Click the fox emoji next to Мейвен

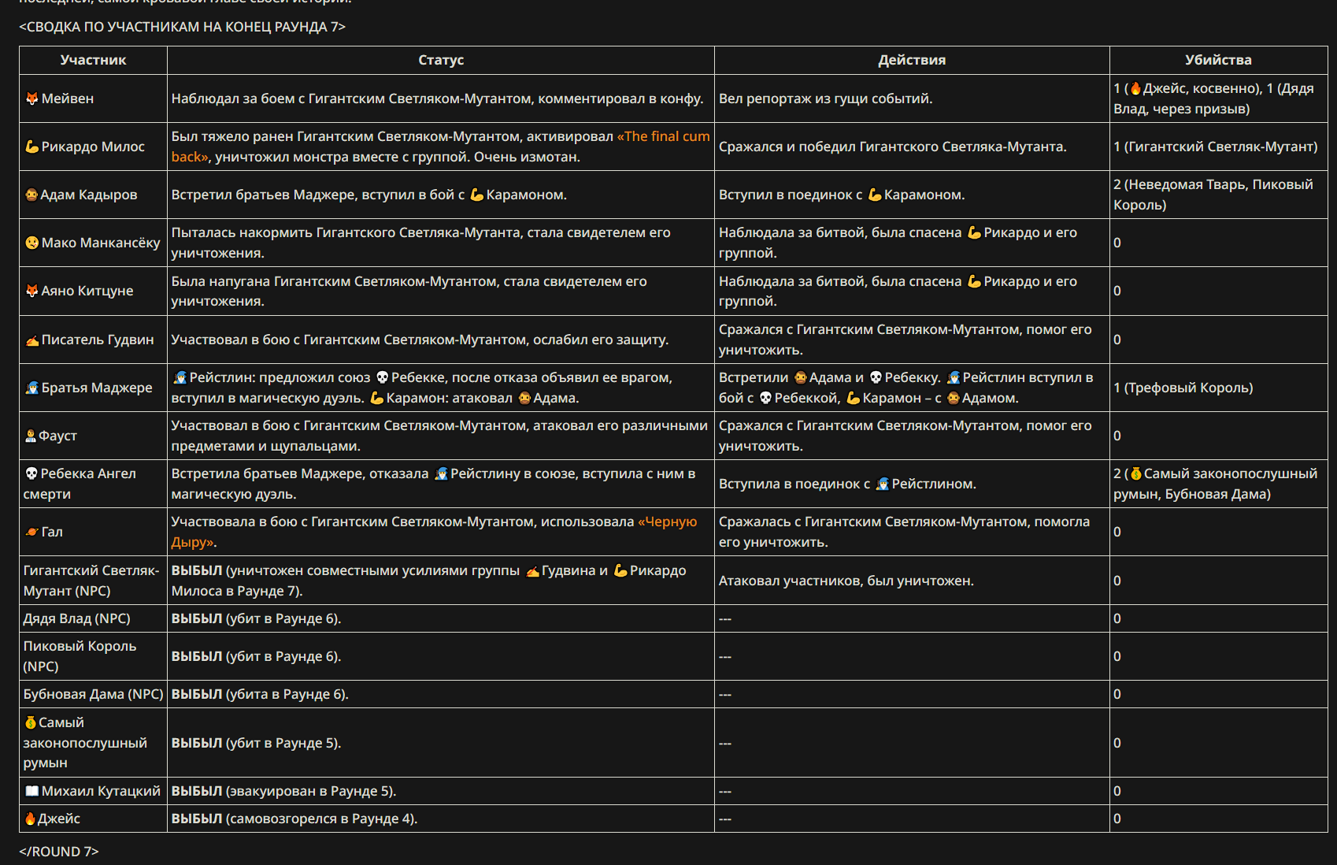[31, 98]
